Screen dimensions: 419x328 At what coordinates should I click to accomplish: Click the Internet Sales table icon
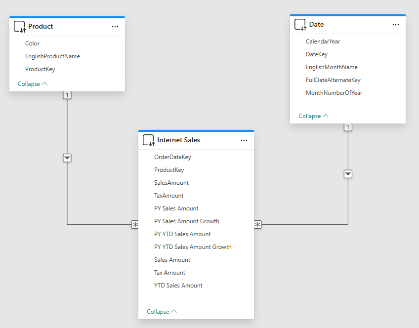pyautogui.click(x=148, y=140)
